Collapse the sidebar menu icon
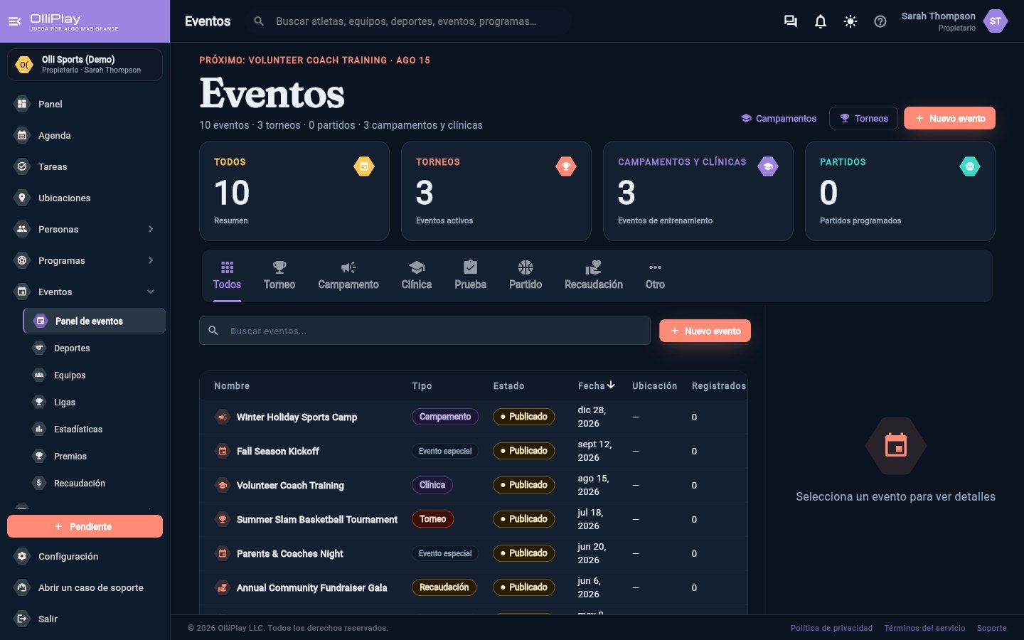The width and height of the screenshot is (1024, 640). [x=14, y=21]
